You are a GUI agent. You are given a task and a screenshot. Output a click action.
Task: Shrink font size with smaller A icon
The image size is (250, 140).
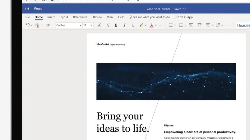click(x=108, y=25)
